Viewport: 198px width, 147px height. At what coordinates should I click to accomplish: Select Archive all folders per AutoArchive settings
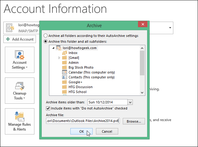pos(46,36)
